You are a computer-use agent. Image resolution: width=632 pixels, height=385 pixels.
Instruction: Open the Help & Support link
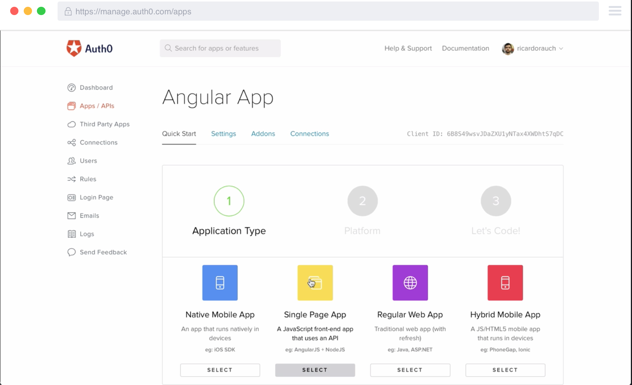click(x=408, y=48)
